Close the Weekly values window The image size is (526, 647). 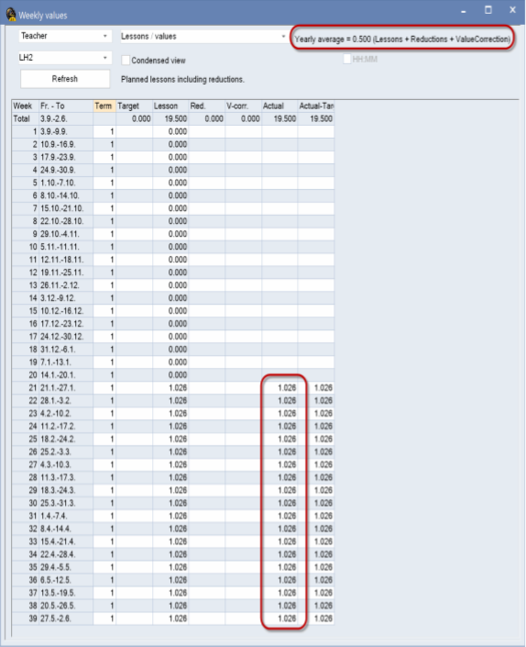512,9
